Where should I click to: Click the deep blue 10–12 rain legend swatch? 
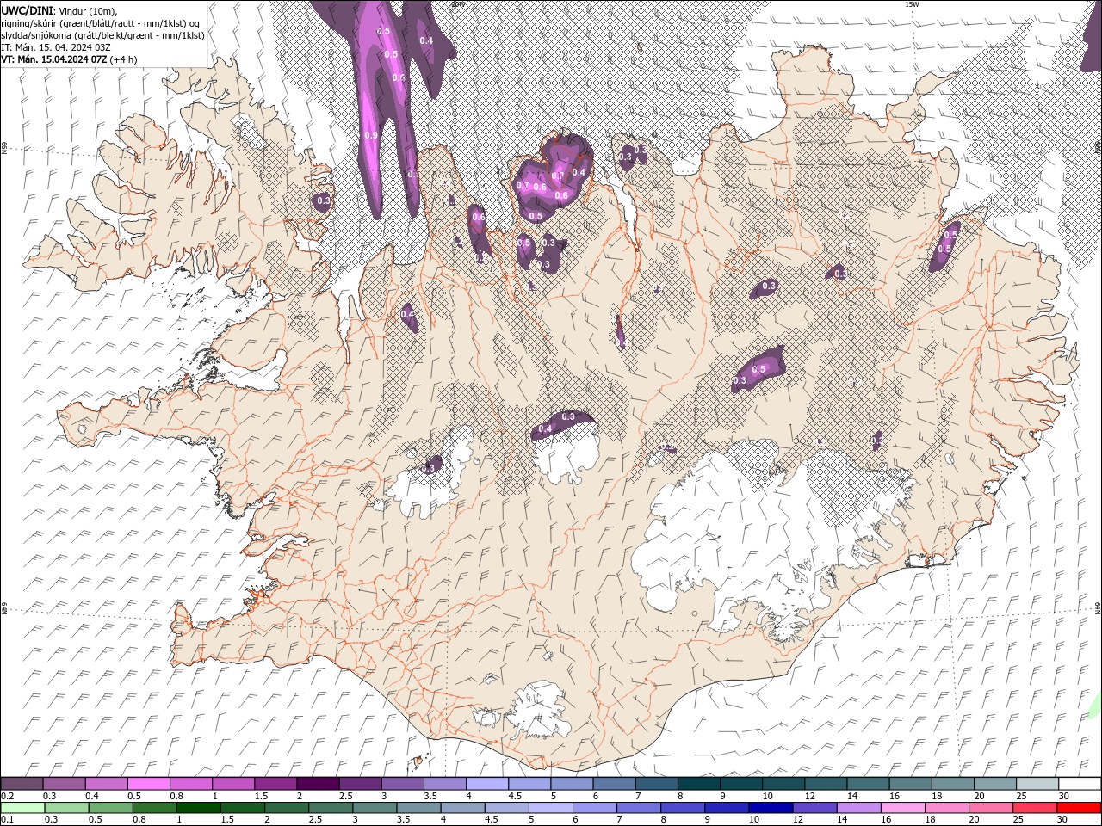point(771,808)
